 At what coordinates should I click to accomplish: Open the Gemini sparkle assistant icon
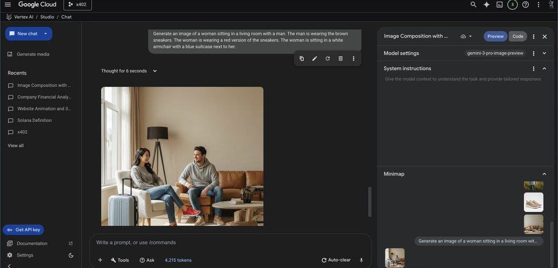[x=487, y=5]
